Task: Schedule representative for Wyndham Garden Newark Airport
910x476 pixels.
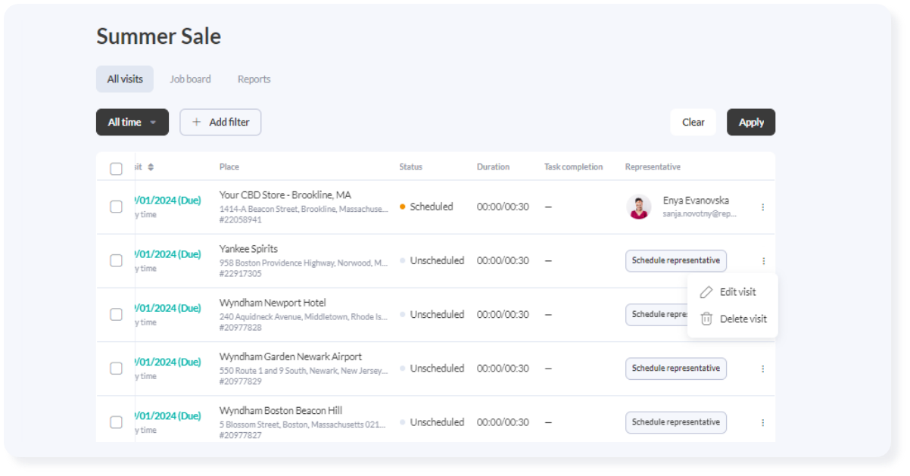Action: tap(675, 369)
